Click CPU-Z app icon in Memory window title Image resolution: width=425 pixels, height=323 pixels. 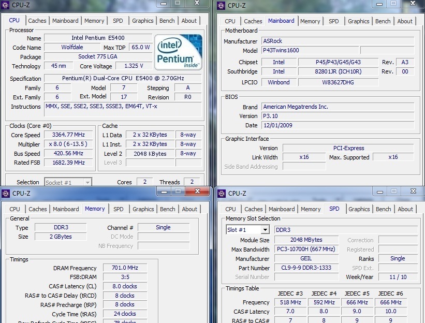(x=6, y=194)
